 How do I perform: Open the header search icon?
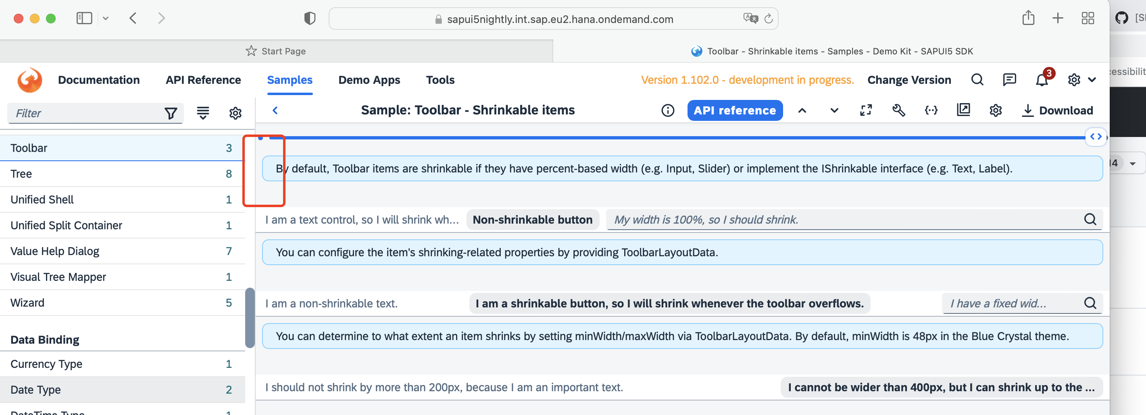pyautogui.click(x=977, y=80)
